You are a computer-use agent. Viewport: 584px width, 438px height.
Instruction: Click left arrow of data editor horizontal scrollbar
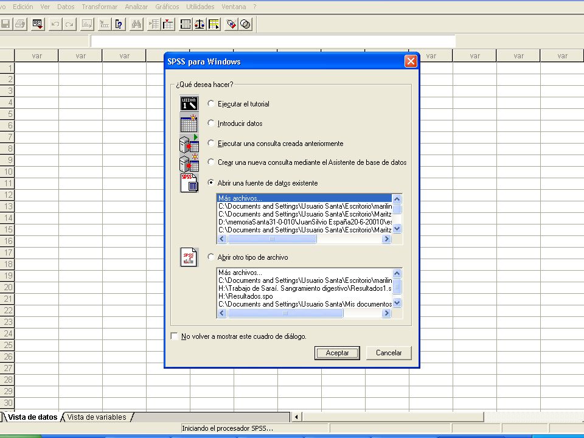point(296,417)
